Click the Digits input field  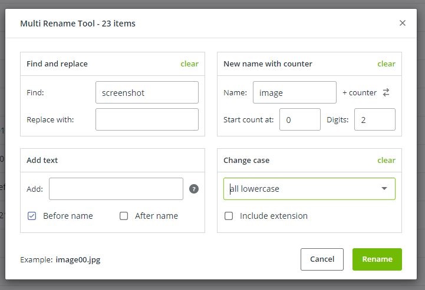[374, 119]
